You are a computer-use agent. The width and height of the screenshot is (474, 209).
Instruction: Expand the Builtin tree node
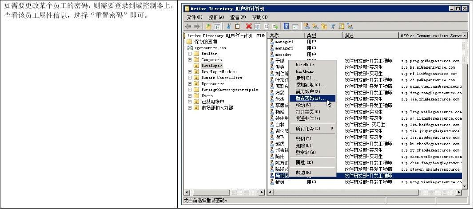click(x=190, y=54)
